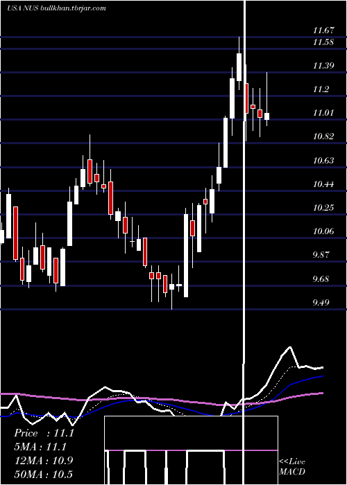Click the 11.39 price level label
Image resolution: width=347 pixels, height=485 pixels.
[x=323, y=66]
